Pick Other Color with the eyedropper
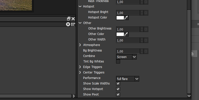199x100 pixels. click(x=126, y=34)
